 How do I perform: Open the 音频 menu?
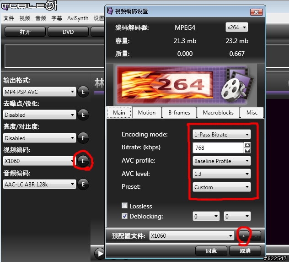click(x=41, y=18)
